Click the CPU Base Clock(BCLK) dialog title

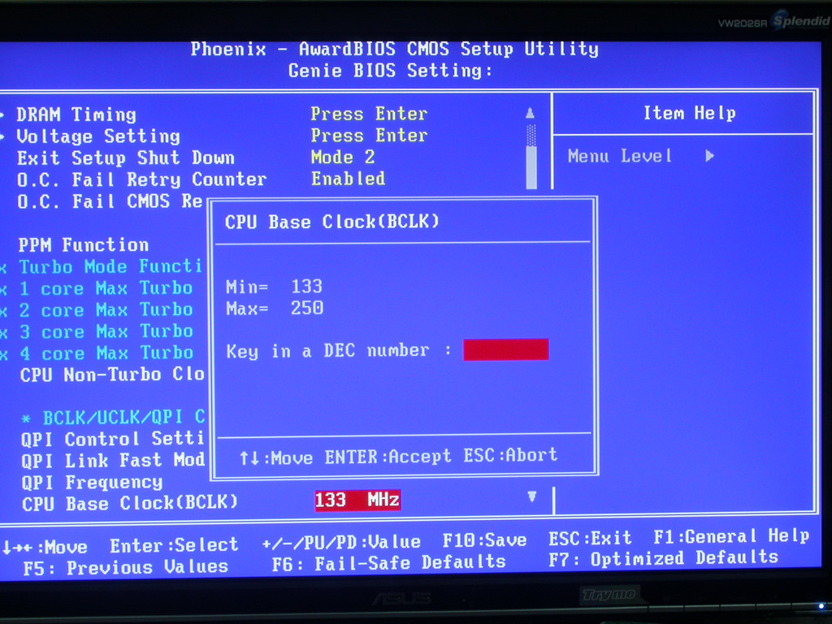332,222
